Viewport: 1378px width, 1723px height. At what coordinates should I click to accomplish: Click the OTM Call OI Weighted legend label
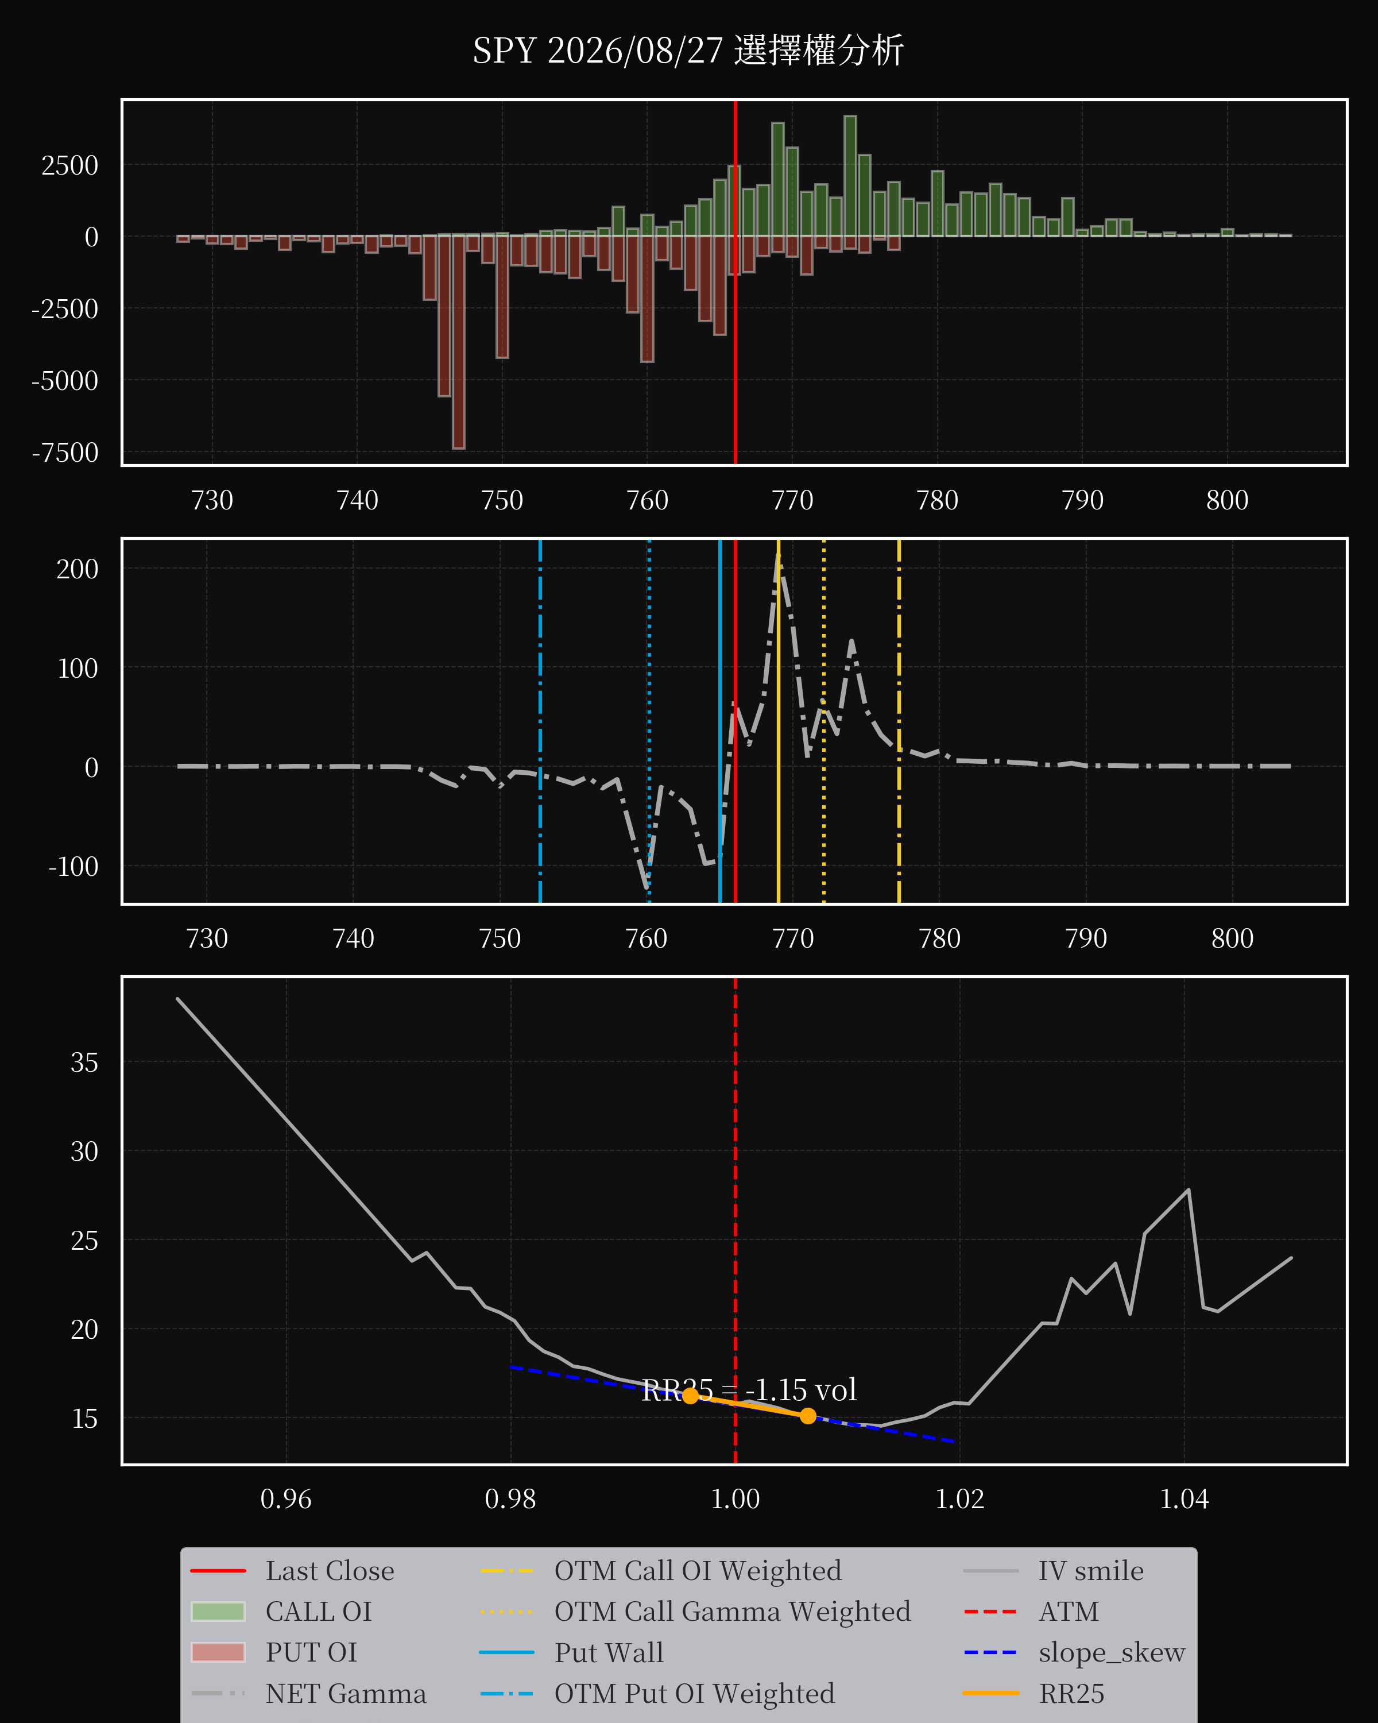tap(698, 1570)
